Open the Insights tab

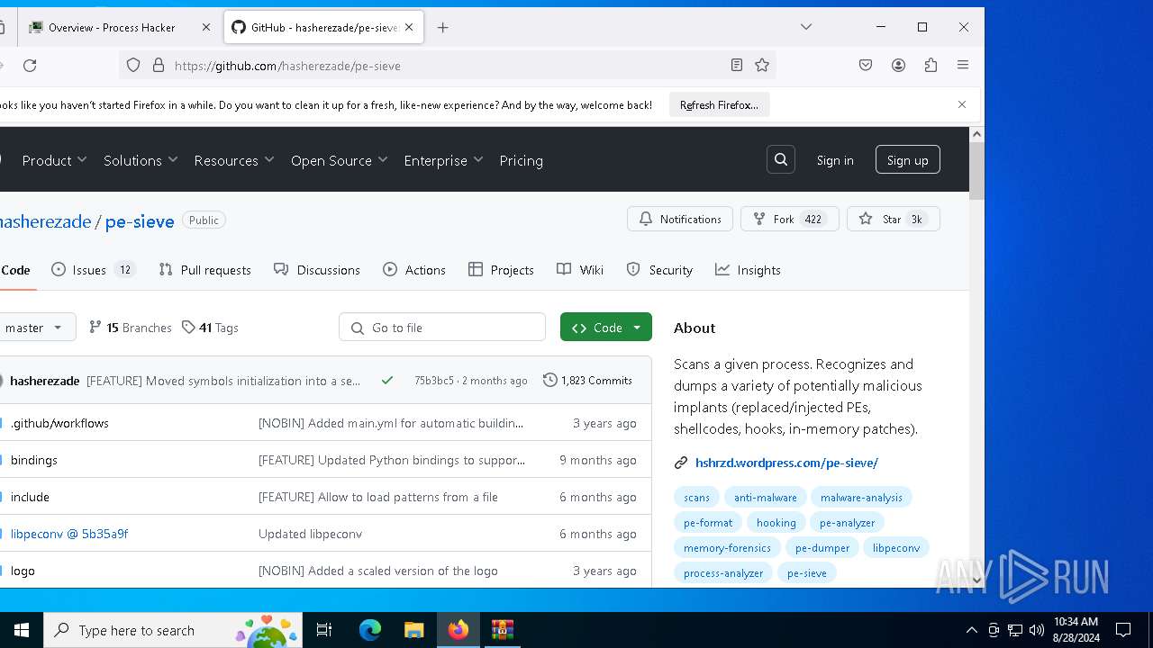(x=748, y=270)
